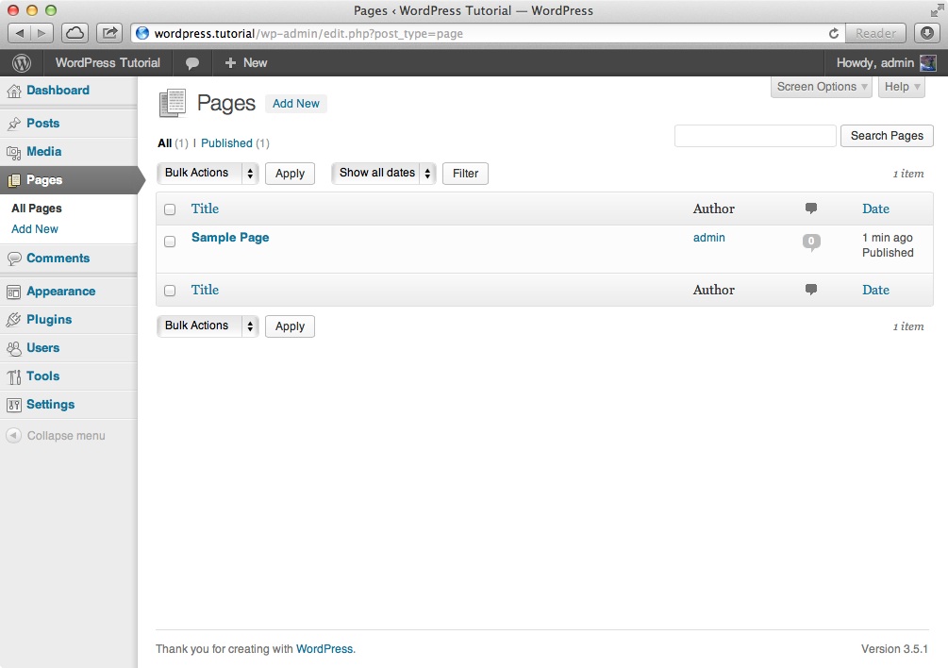Click the browser forward arrow button
948x668 pixels.
tap(42, 33)
